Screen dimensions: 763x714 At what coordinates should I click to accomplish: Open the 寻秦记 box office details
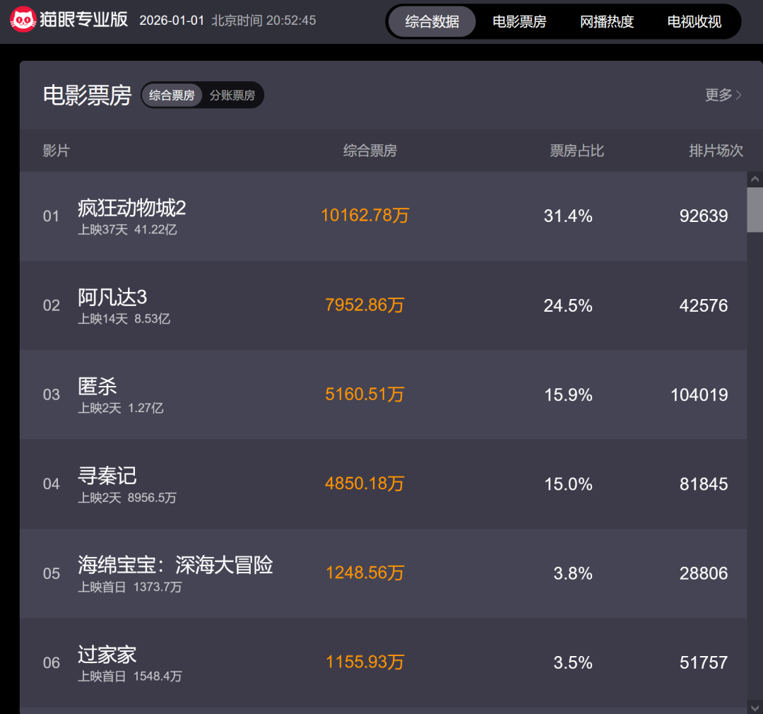105,476
